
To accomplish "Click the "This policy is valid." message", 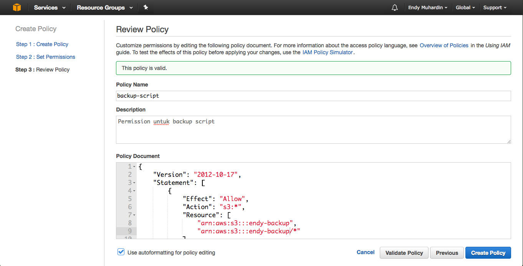I will (x=144, y=68).
